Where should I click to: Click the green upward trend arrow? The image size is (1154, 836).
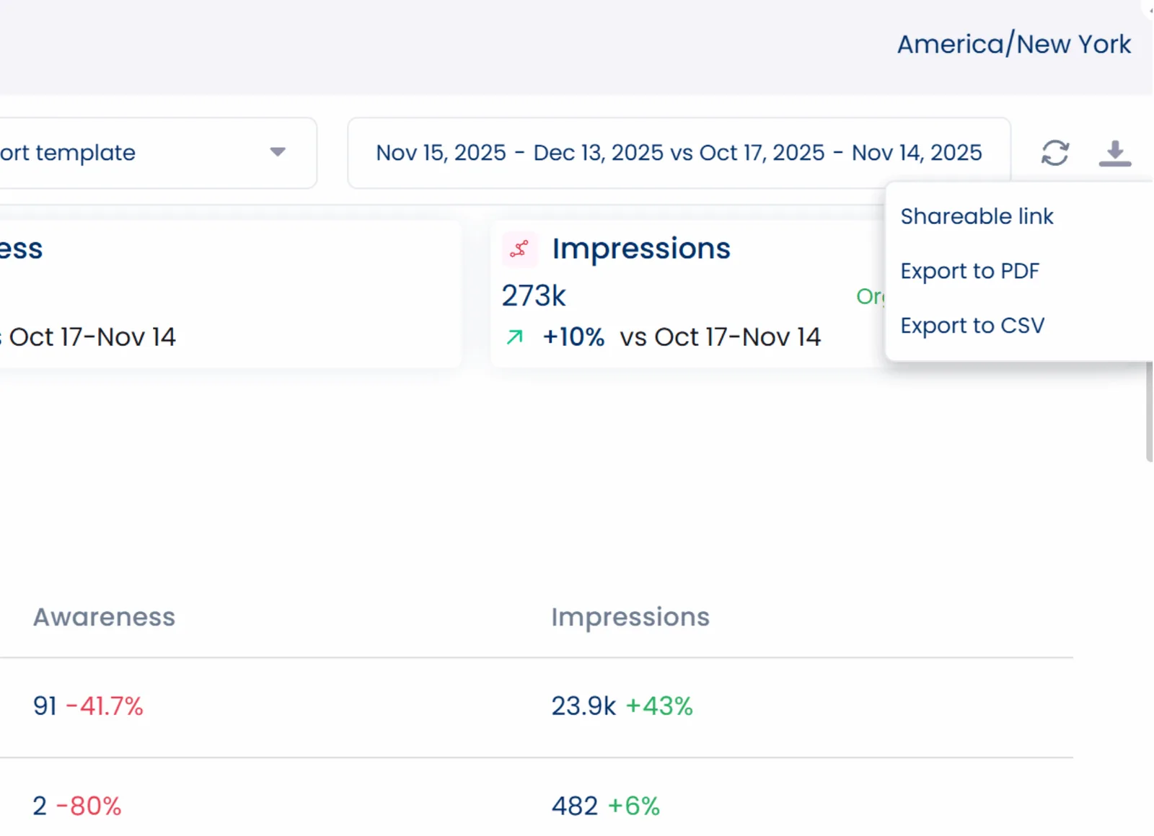pyautogui.click(x=514, y=337)
